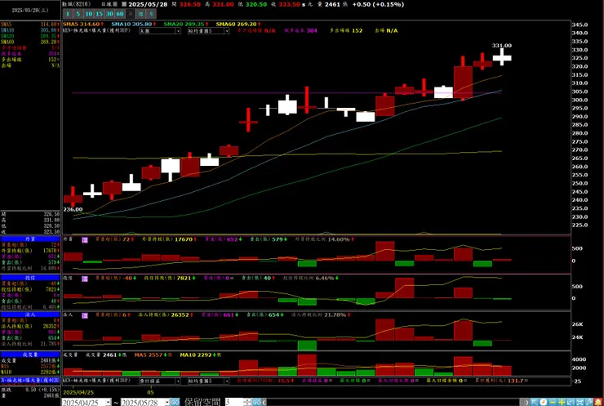Click the 331.00 high price label on chart

[502, 46]
